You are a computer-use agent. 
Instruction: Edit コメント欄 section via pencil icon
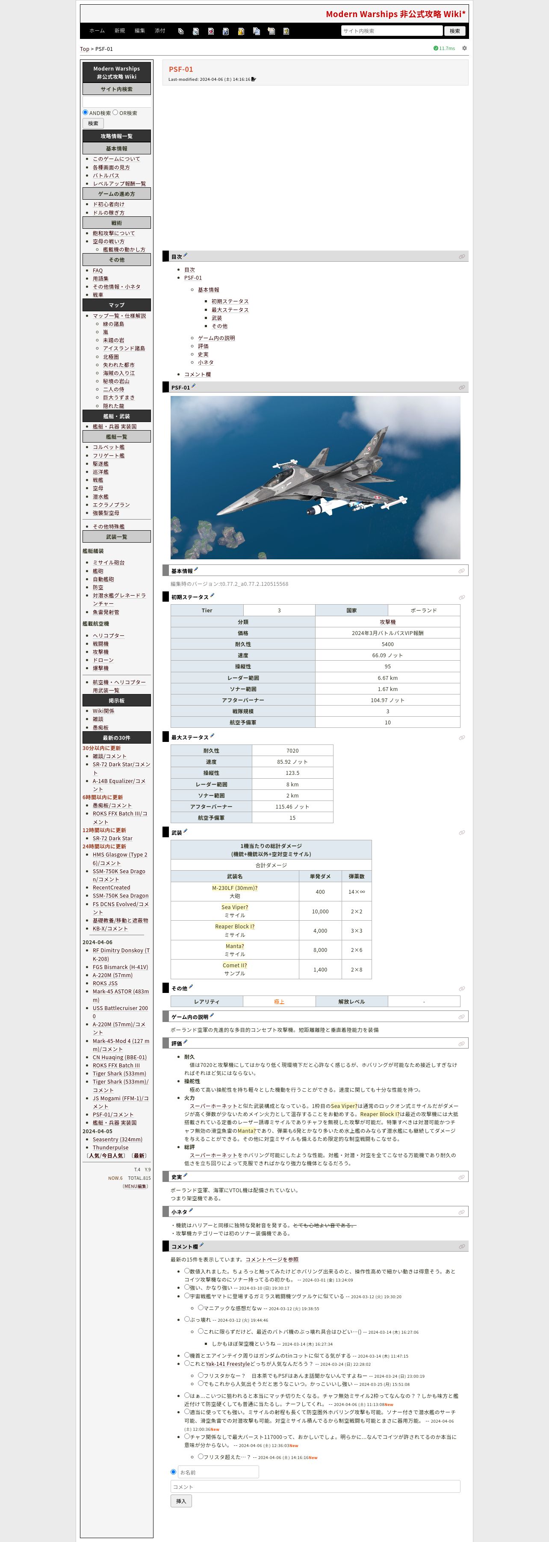pos(201,1245)
